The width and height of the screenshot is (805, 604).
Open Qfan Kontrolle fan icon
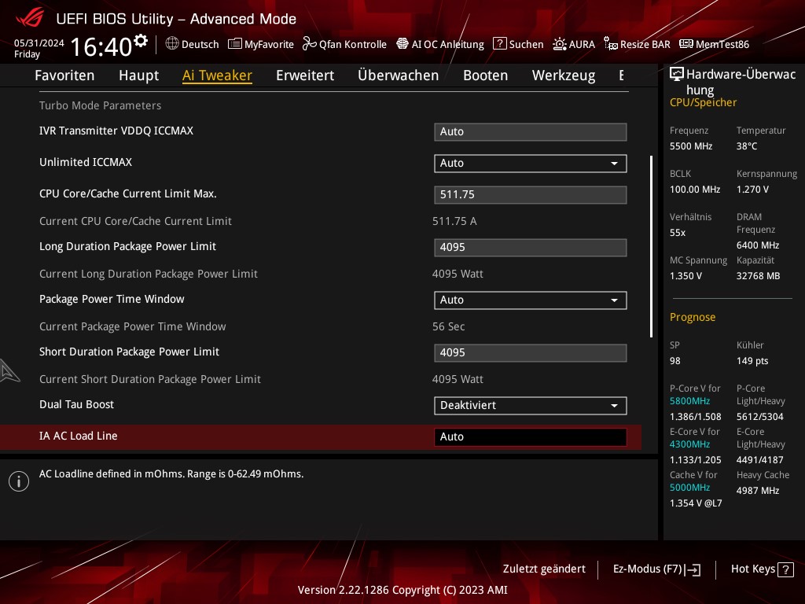(x=309, y=44)
